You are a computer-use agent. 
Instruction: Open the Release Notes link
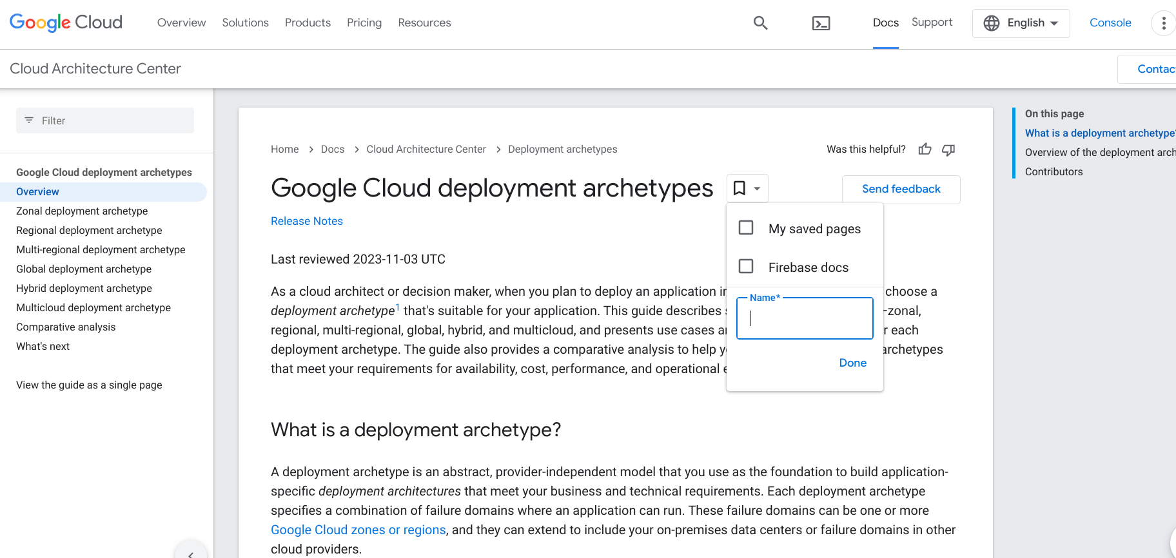click(x=307, y=221)
